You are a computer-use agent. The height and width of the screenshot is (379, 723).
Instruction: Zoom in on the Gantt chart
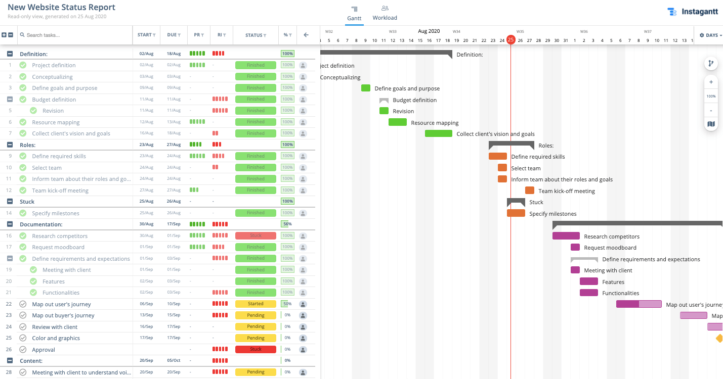711,82
